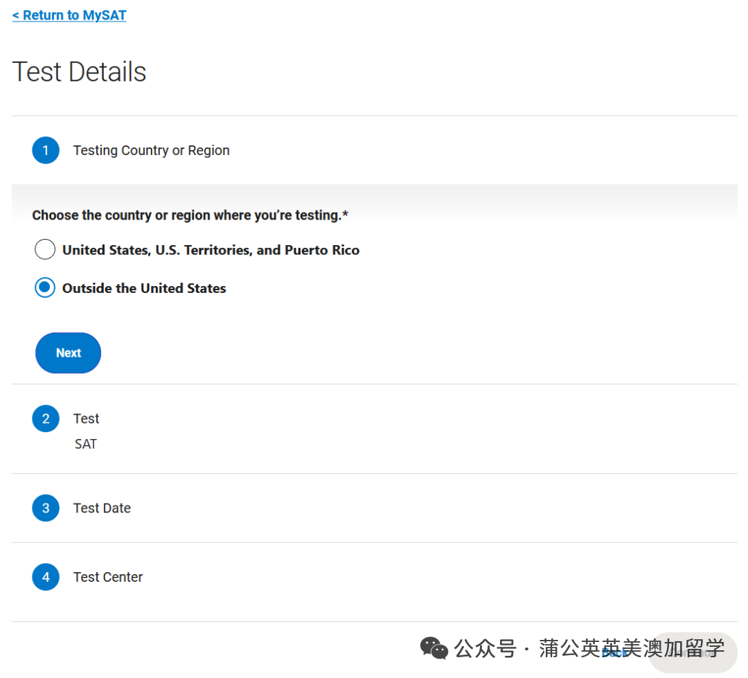Screen dimensions: 748x678
Task: Click the 'Choose the country or region' prompt text
Action: pyautogui.click(x=190, y=215)
